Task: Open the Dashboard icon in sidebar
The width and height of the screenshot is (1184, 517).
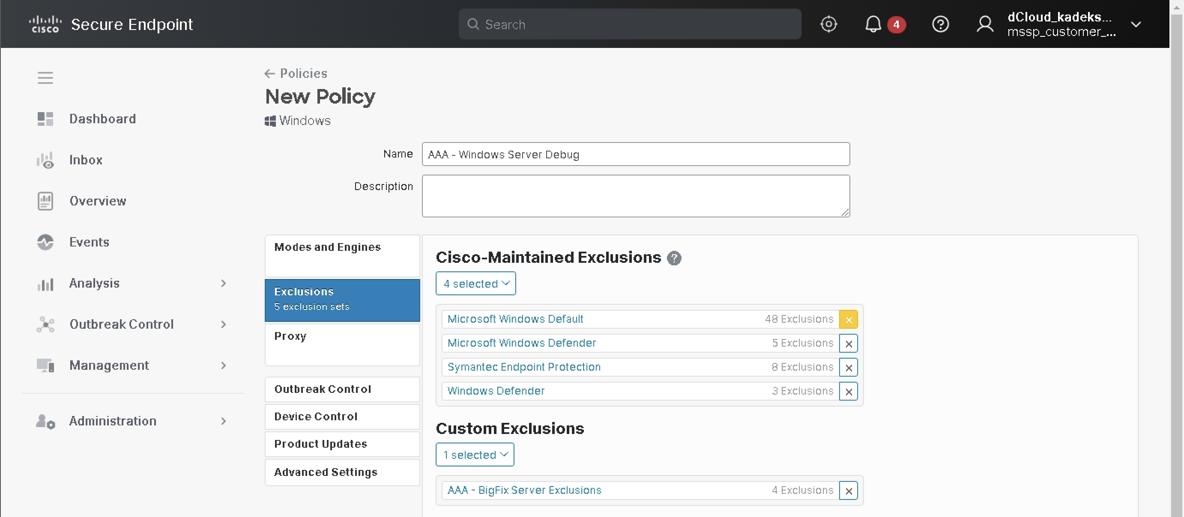Action: tap(45, 119)
